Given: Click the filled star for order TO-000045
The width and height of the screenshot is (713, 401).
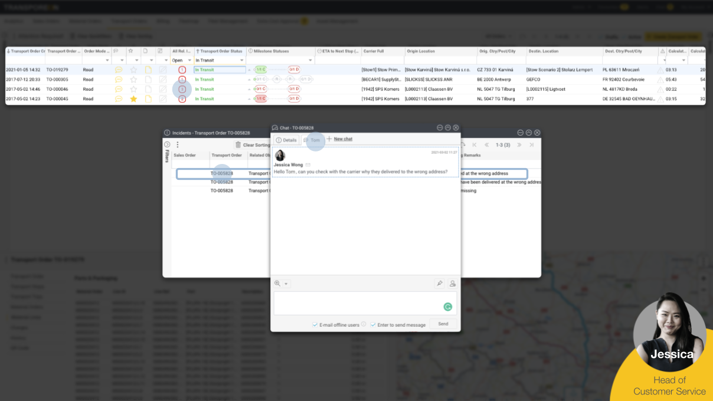Looking at the screenshot, I should [133, 99].
